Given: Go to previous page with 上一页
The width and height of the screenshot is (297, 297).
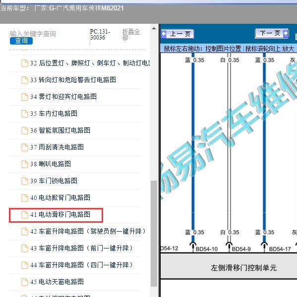Looking at the screenshot, I should (x=178, y=34).
